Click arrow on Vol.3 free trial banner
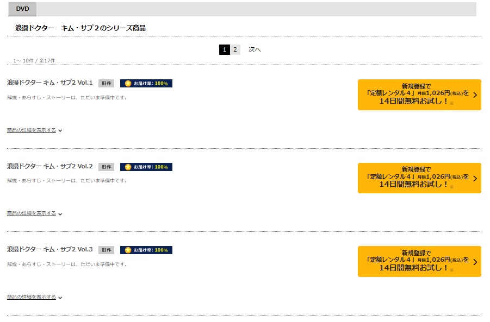The width and height of the screenshot is (490, 322). pyautogui.click(x=475, y=262)
